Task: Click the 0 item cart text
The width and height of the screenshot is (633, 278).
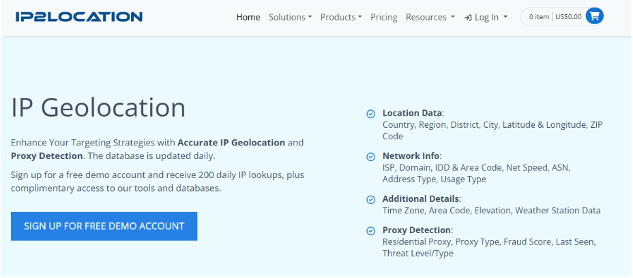Action: click(x=539, y=17)
